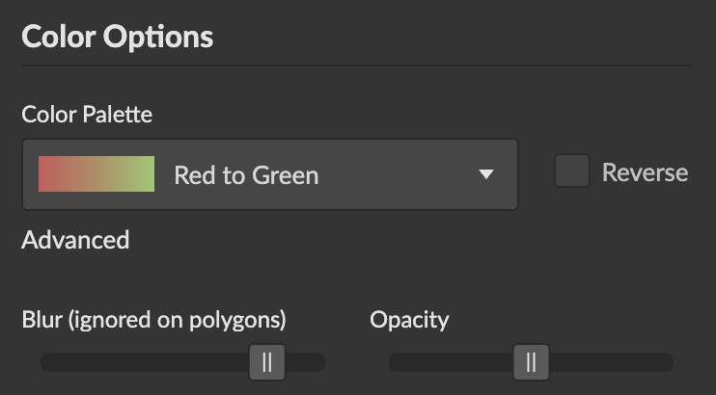Image resolution: width=716 pixels, height=395 pixels.
Task: Open the Color Palette dropdown
Action: [269, 174]
